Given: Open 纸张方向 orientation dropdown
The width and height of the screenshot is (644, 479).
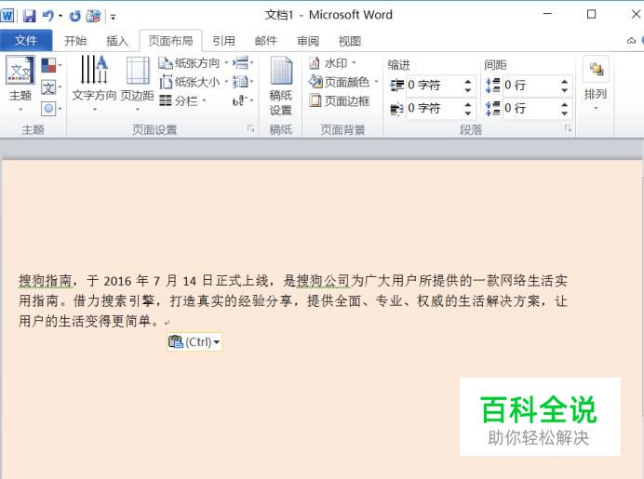Looking at the screenshot, I should [194, 63].
